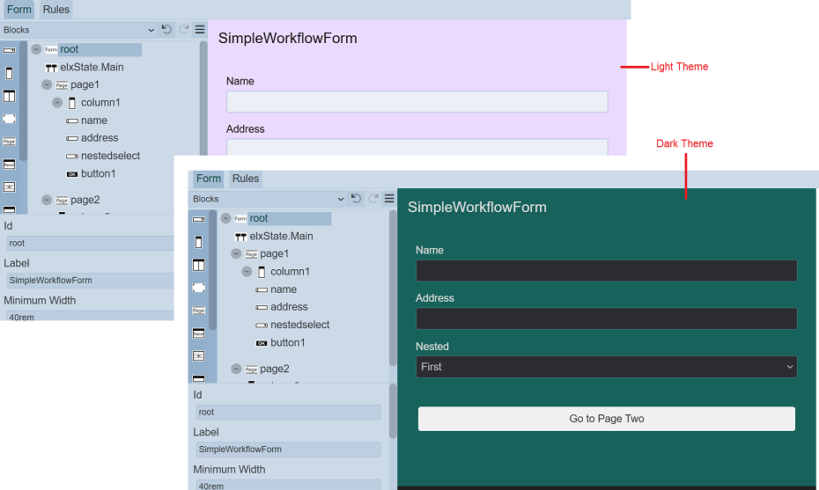Select the two-column layout block in the dark theme palette
819x490 pixels.
tap(198, 265)
